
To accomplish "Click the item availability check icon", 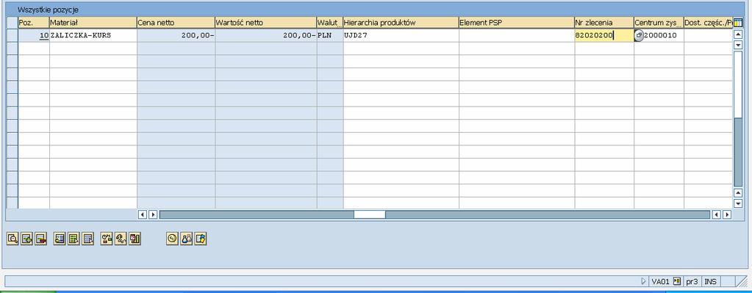I will click(x=107, y=239).
